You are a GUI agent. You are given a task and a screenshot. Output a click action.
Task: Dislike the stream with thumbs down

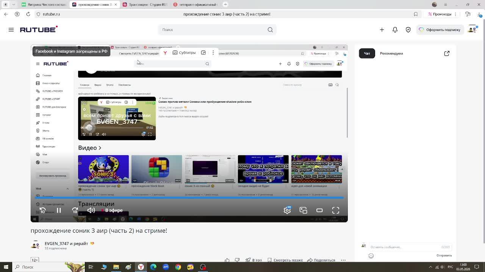(x=237, y=260)
